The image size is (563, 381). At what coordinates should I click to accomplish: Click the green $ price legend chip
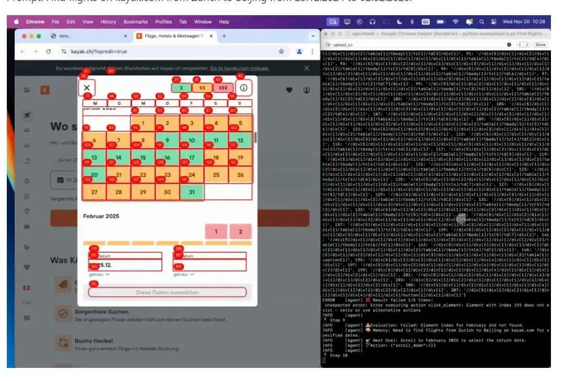[x=181, y=88]
